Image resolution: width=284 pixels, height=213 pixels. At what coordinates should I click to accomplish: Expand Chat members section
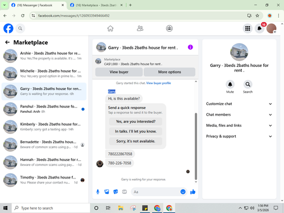(239, 114)
